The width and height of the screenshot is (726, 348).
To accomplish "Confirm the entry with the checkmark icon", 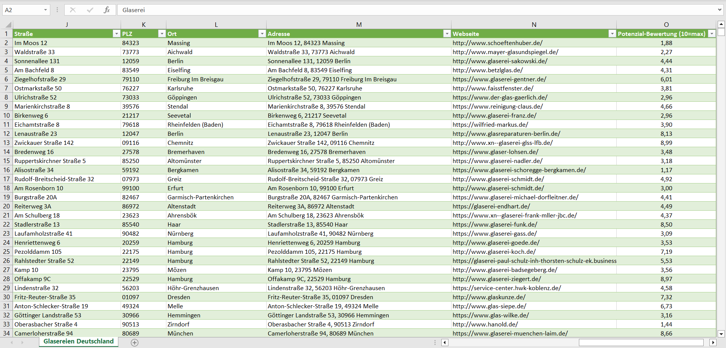I will [90, 10].
